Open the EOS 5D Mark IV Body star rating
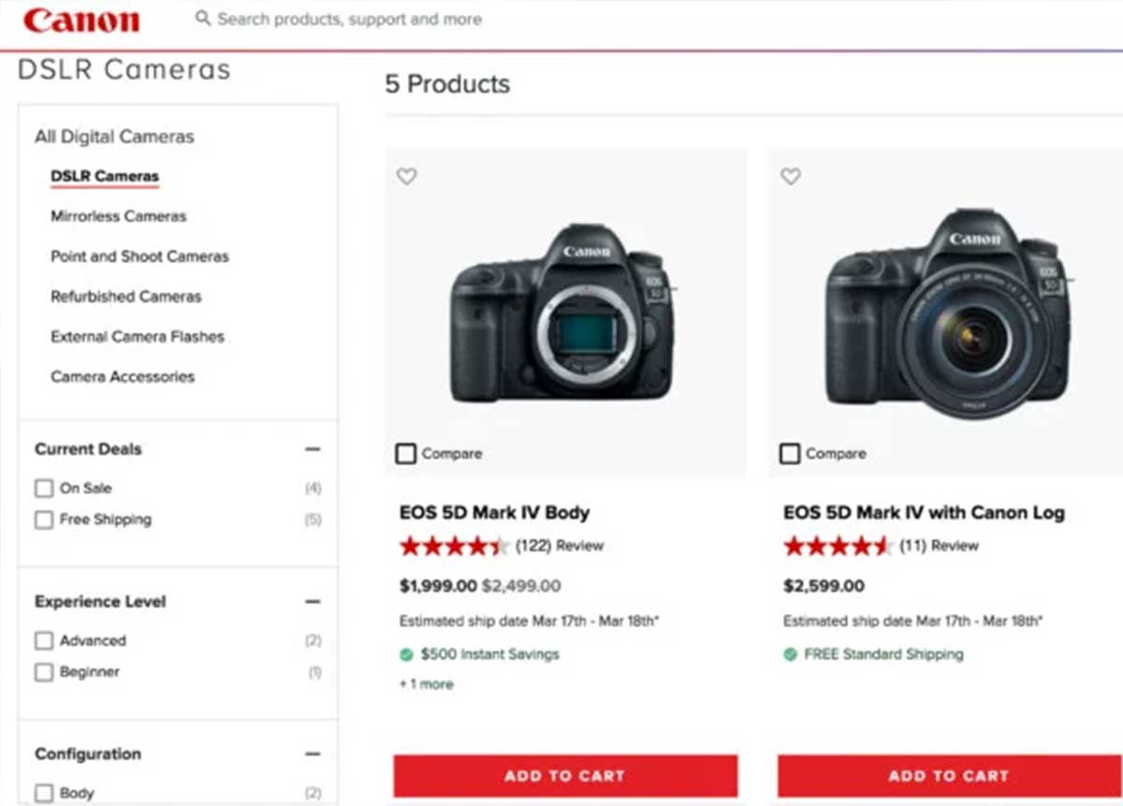 (454, 546)
